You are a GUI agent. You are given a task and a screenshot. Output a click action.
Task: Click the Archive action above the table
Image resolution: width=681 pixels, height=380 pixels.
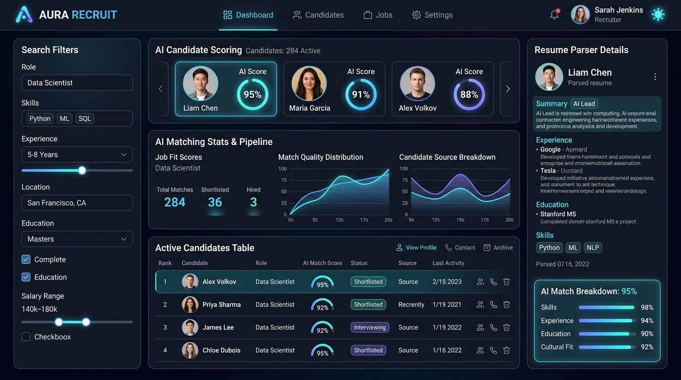click(498, 247)
